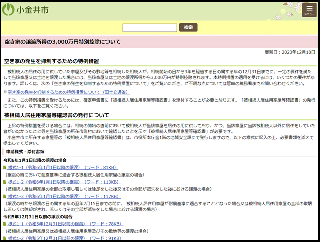Viewport: 320px width, 242px height.
Task: Open the 小金井市 site title link
Action: click(29, 10)
